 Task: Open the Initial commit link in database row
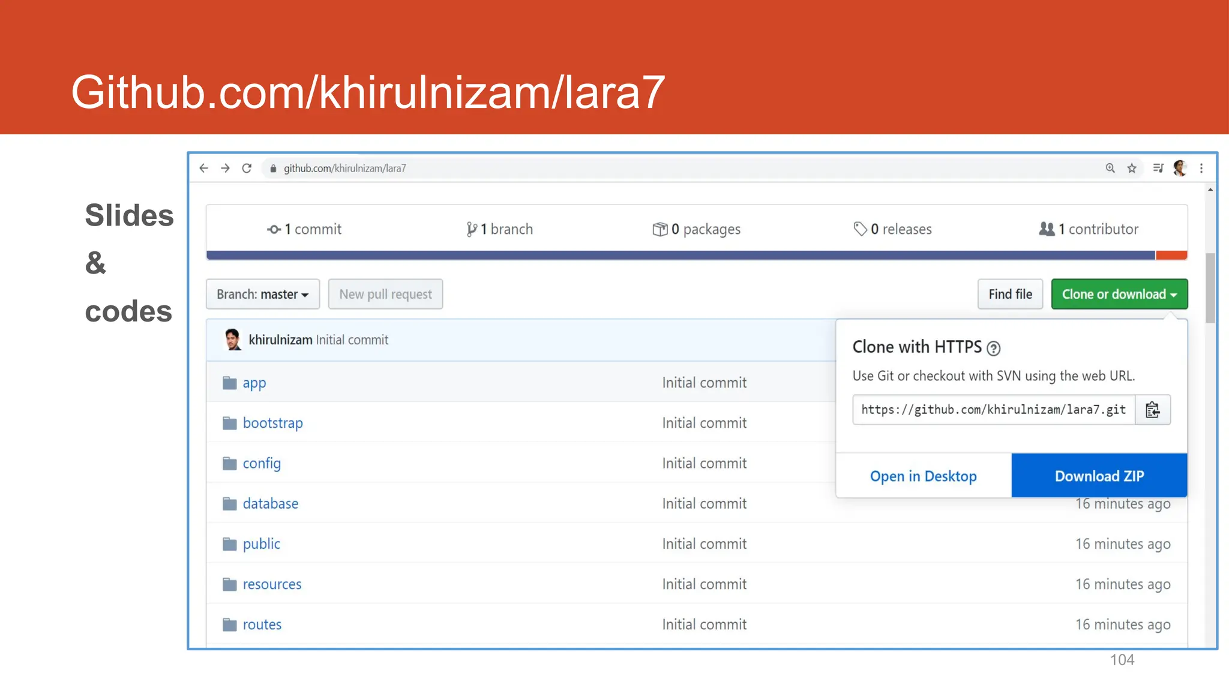pos(705,503)
